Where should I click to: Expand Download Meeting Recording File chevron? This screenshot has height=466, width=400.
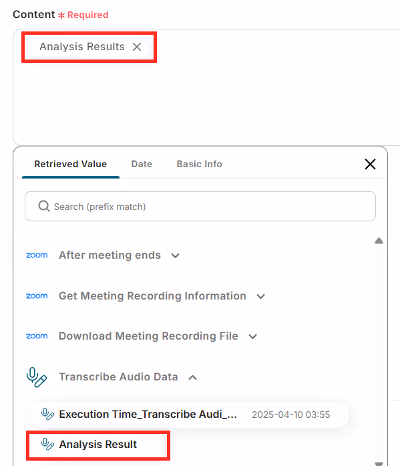(x=252, y=336)
